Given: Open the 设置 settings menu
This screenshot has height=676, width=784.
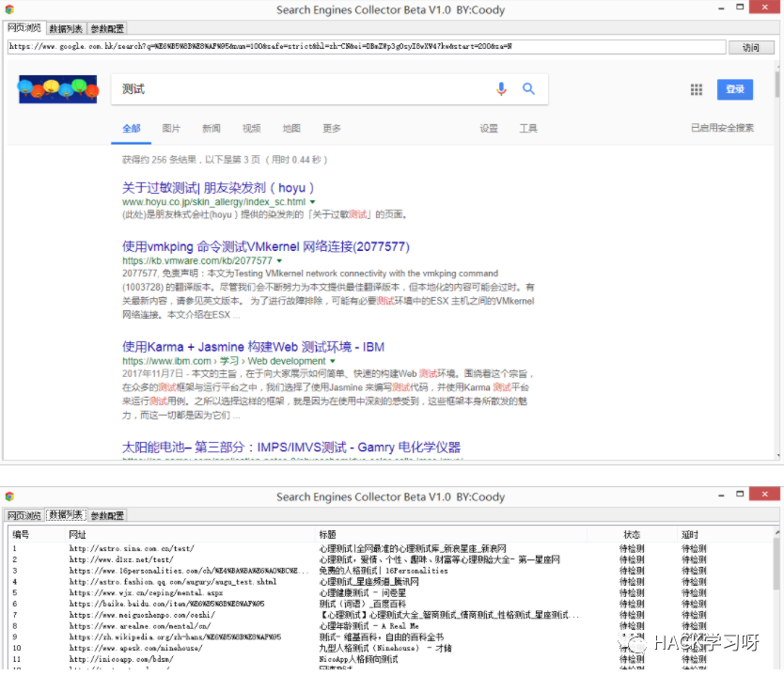Looking at the screenshot, I should (489, 129).
